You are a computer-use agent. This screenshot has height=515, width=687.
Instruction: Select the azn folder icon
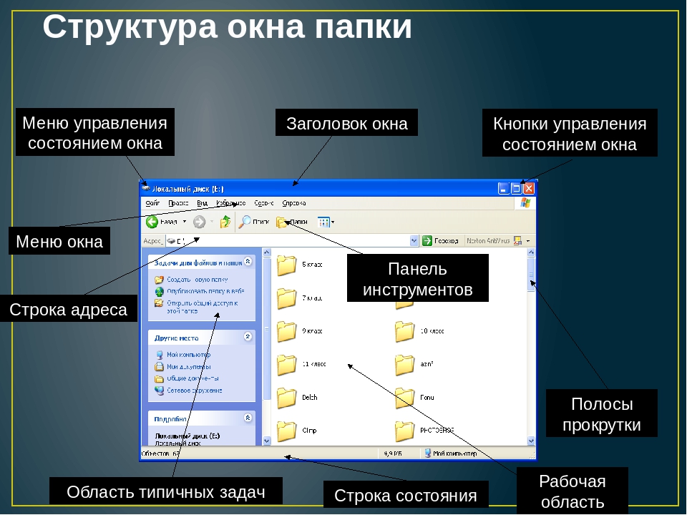pos(404,366)
